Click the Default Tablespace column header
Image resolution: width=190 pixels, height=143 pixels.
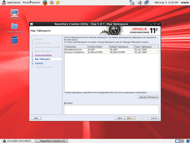(121, 47)
